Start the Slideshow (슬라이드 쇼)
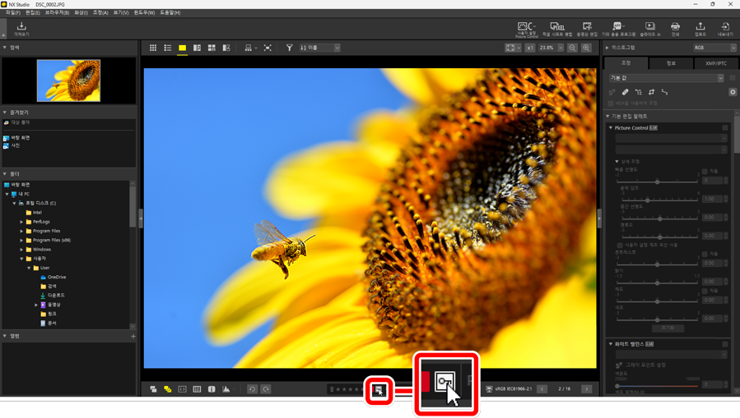This screenshot has width=740, height=418. tap(649, 29)
